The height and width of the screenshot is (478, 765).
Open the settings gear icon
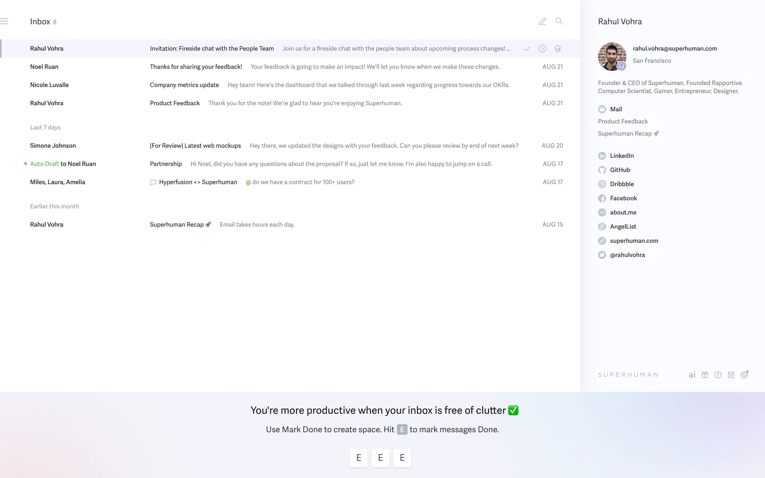click(744, 375)
